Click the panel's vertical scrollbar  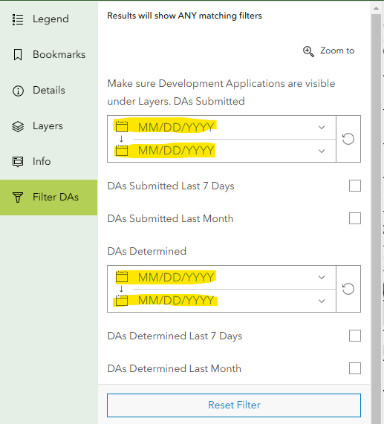tap(376, 216)
